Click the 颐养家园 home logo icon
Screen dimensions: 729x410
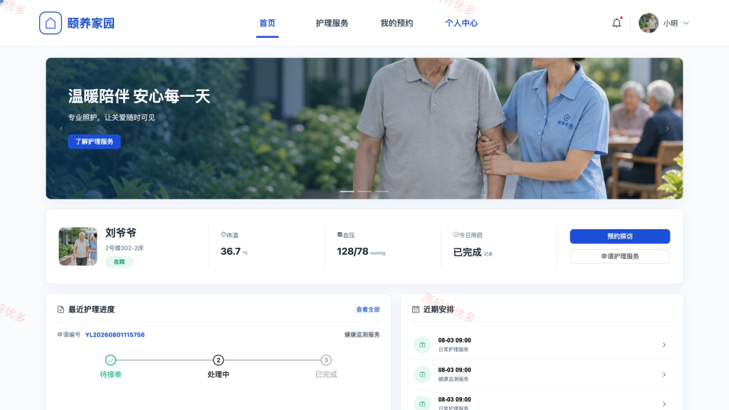pyautogui.click(x=51, y=23)
